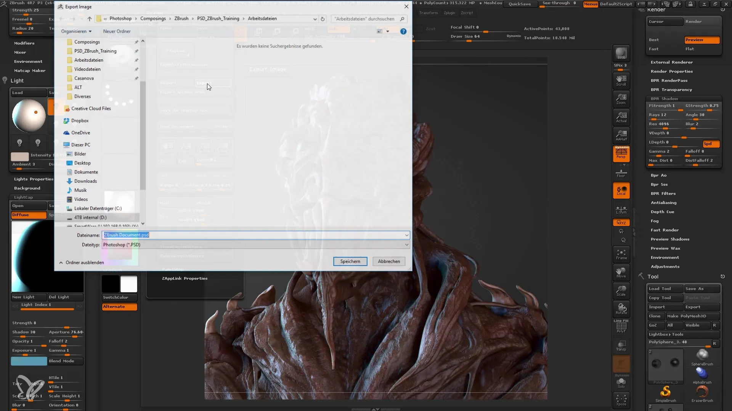The height and width of the screenshot is (411, 732).
Task: Adjust the See-through slider
Action: pyautogui.click(x=559, y=4)
